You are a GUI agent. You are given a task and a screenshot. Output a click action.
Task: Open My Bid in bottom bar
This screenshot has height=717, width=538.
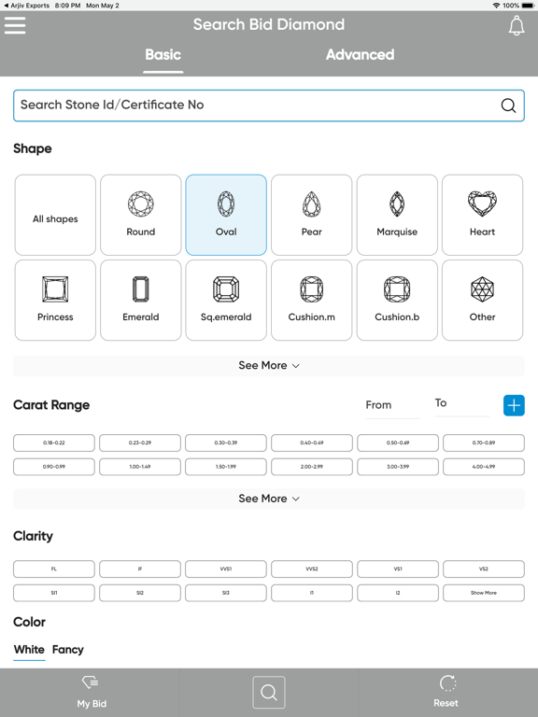(92, 693)
